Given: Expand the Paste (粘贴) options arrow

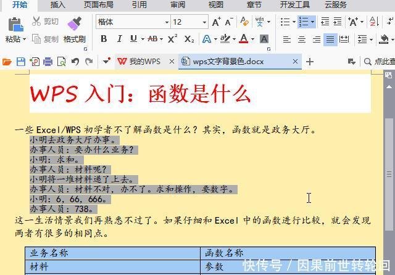Looking at the screenshot, I should pyautogui.click(x=25, y=39).
